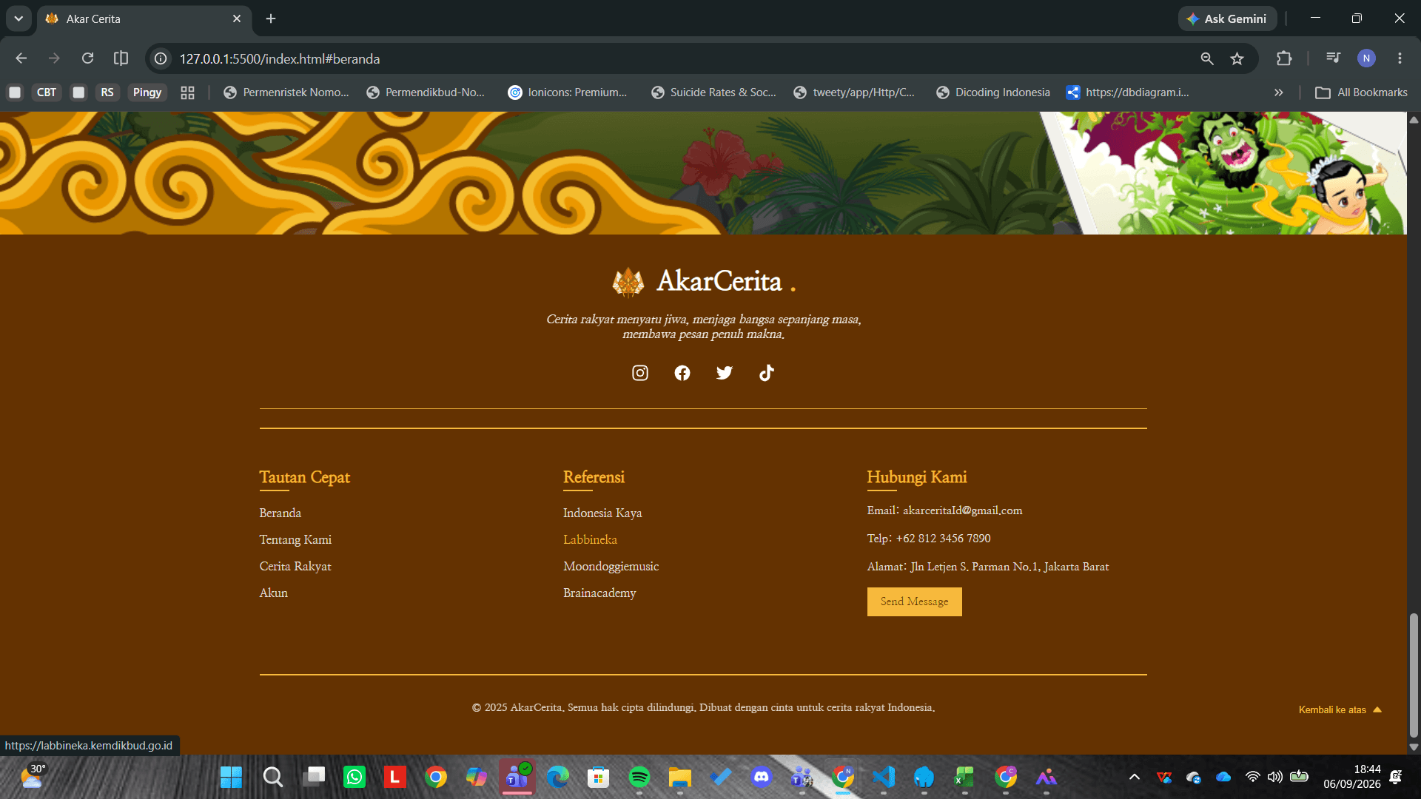This screenshot has width=1421, height=799.
Task: Reload the current page
Action: tap(87, 58)
